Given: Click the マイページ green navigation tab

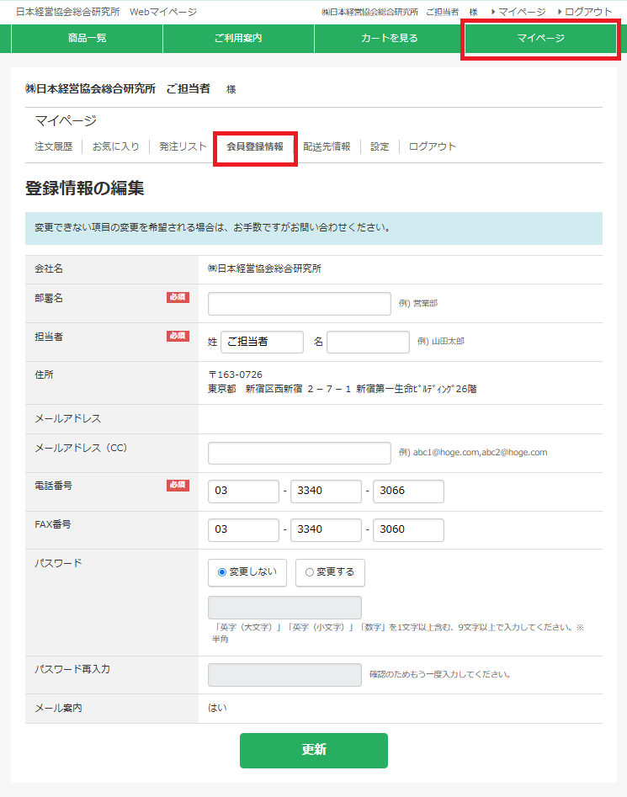Looking at the screenshot, I should pos(540,39).
